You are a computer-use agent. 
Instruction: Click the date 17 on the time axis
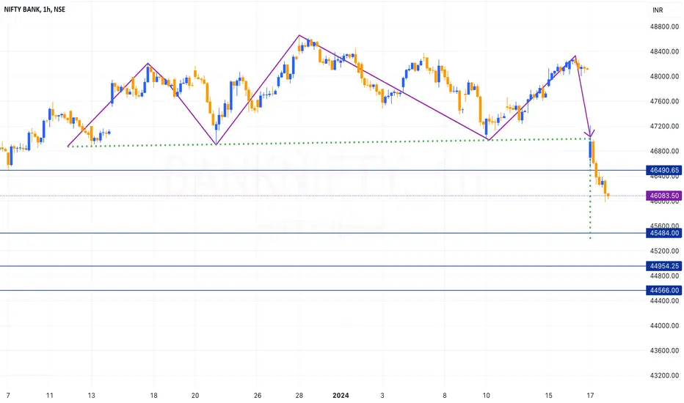(590, 396)
